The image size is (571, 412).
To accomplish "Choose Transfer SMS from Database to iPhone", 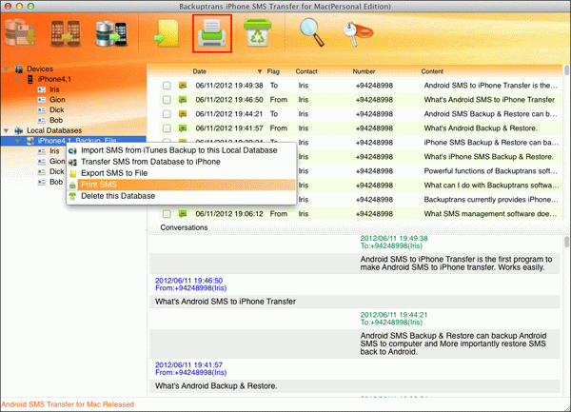I will pyautogui.click(x=181, y=162).
